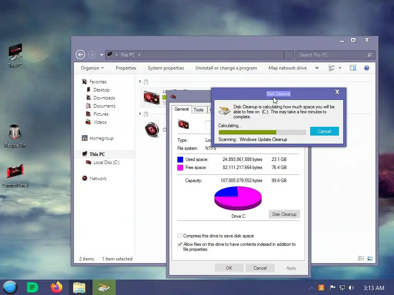Open view options dropdown arrow
Viewport: 394px width, 295px height.
tap(340, 68)
